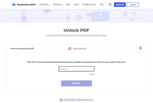Go to the Edit menu item

(68, 5)
